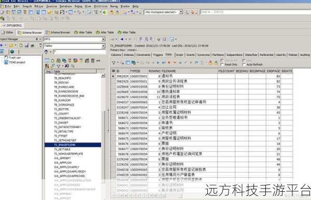Sort by the TYPEID column header
The height and width of the screenshot is (200, 311).
coord(138,71)
